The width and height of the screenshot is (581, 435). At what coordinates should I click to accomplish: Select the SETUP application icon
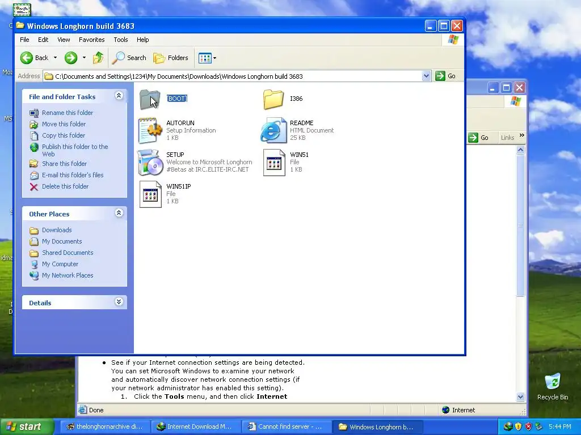[x=150, y=162]
